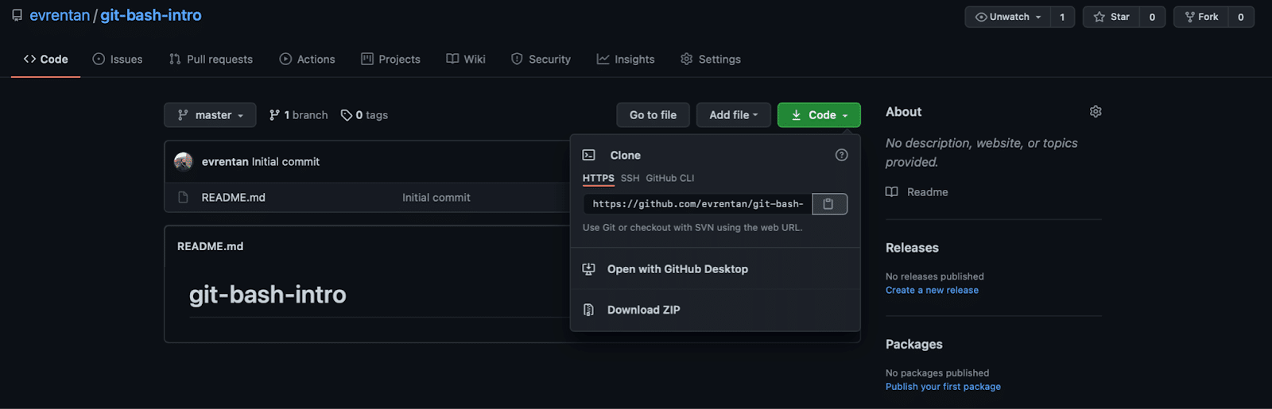Click the Download ZIP archive icon
Viewport: 1272px width, 409px height.
(x=588, y=310)
